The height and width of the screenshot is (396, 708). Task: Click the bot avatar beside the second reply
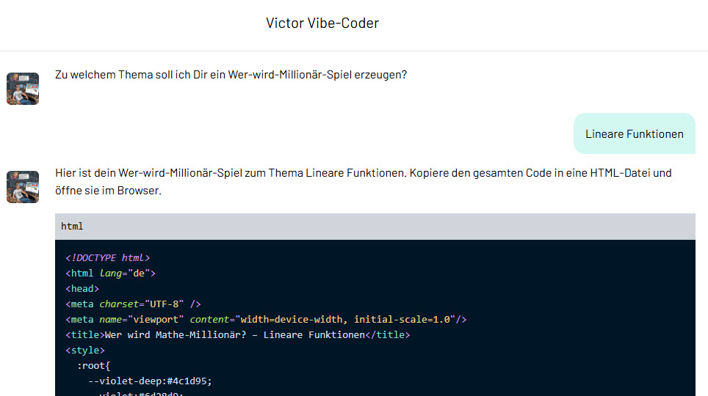coord(23,187)
